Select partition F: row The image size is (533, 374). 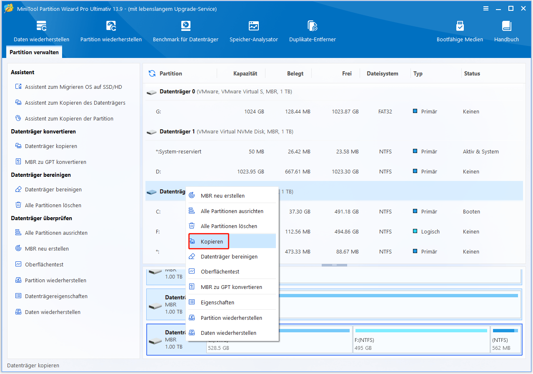(x=334, y=231)
